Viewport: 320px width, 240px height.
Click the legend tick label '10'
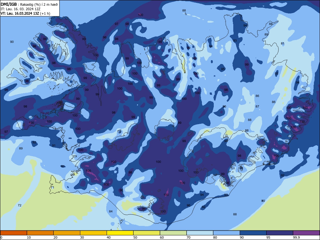[29, 237]
